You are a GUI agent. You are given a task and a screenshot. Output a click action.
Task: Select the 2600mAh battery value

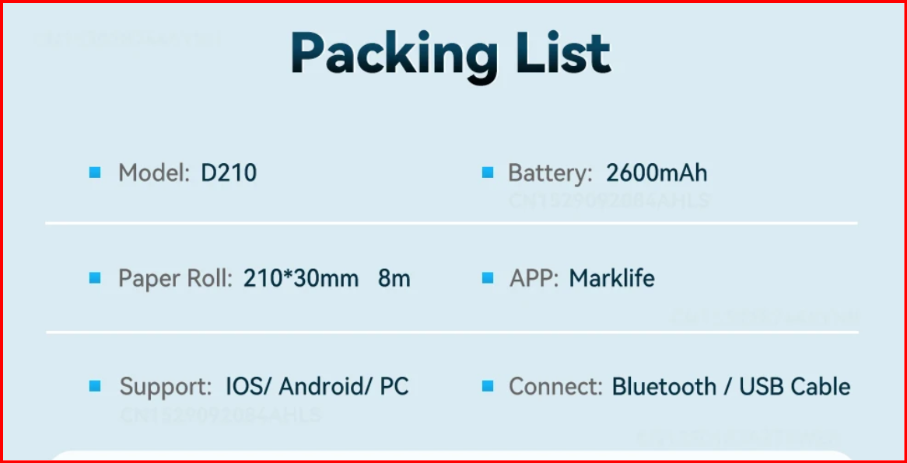point(657,172)
